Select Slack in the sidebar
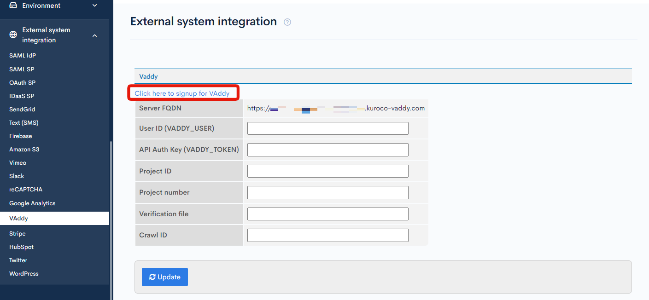Screen dimensions: 649x300 click(17, 176)
